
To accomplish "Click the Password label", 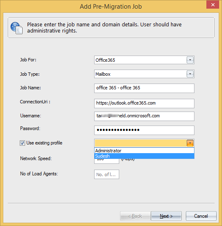I will click(30, 128).
